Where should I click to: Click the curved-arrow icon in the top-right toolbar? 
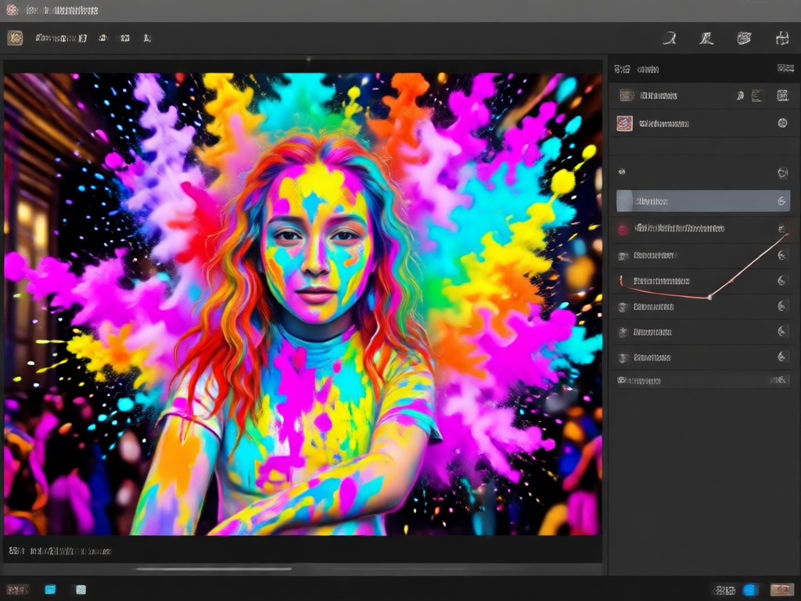[670, 38]
